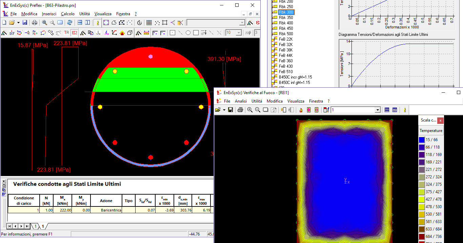Toggle the info button in fire toolbar
463x243 pixels.
(404, 110)
